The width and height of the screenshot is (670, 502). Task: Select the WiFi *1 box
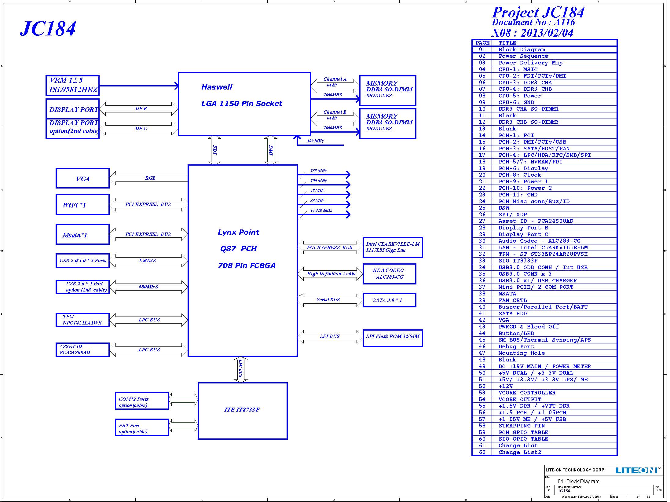pos(82,204)
